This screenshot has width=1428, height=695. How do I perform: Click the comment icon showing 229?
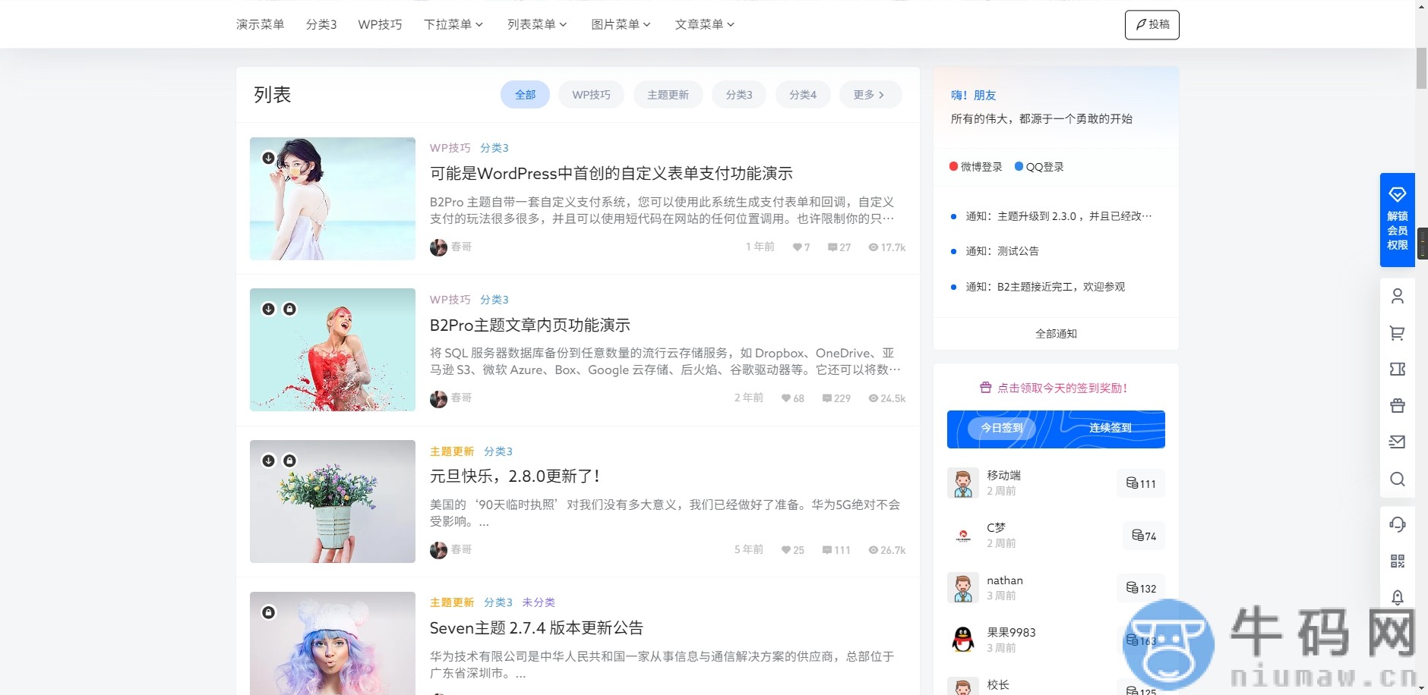826,398
